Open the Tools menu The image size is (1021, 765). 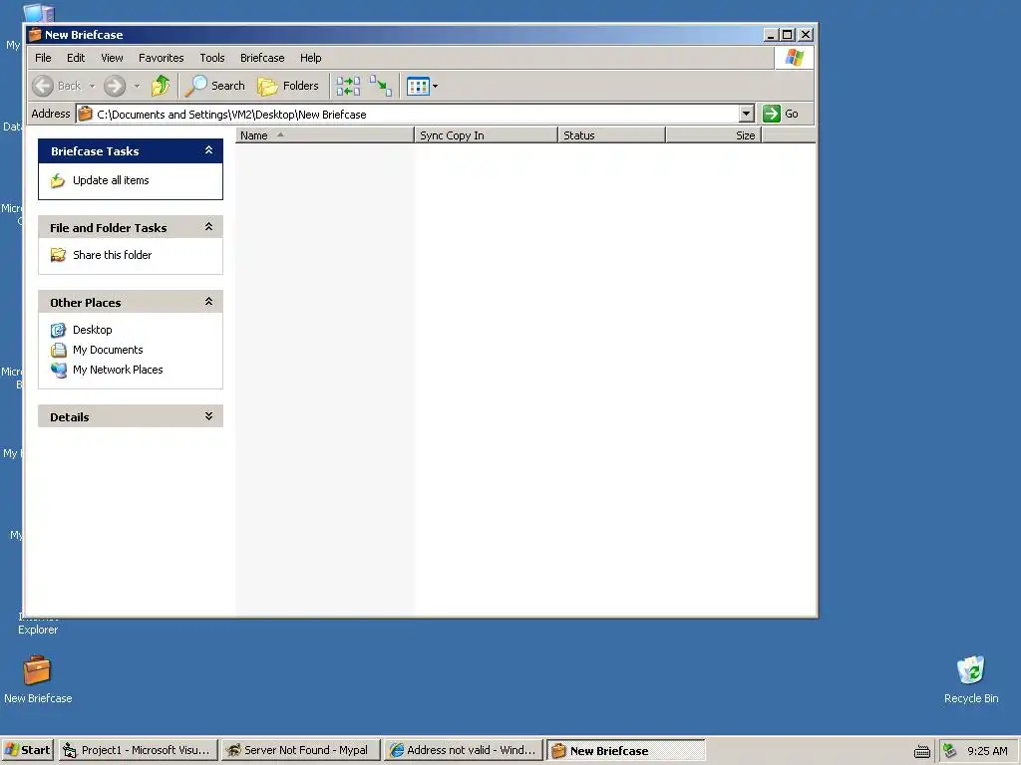(x=212, y=58)
